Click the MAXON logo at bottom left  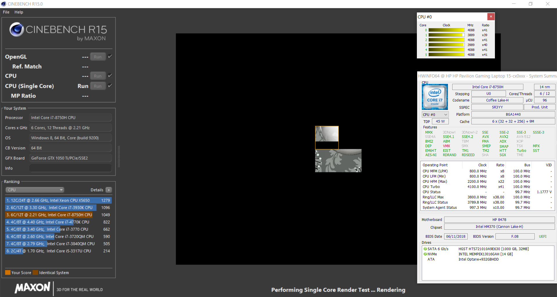[32, 288]
